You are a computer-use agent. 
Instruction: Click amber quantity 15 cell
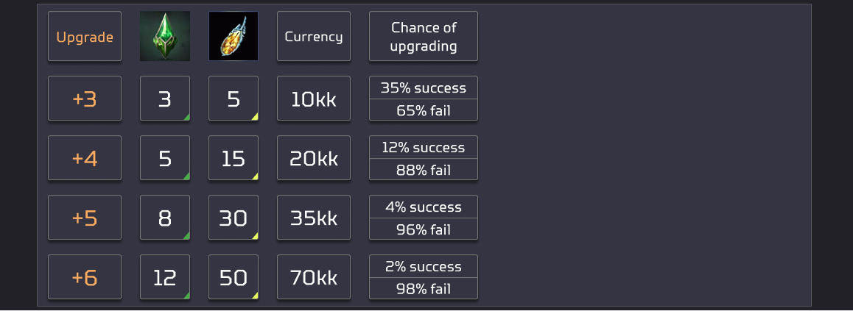(x=234, y=158)
